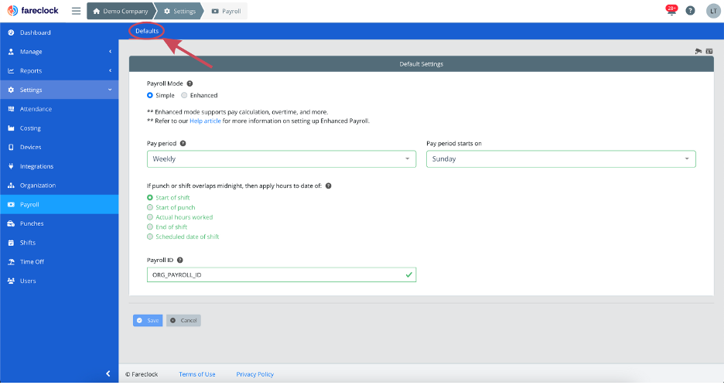Expand the Manage sidebar section
Image resolution: width=724 pixels, height=385 pixels.
[x=59, y=52]
